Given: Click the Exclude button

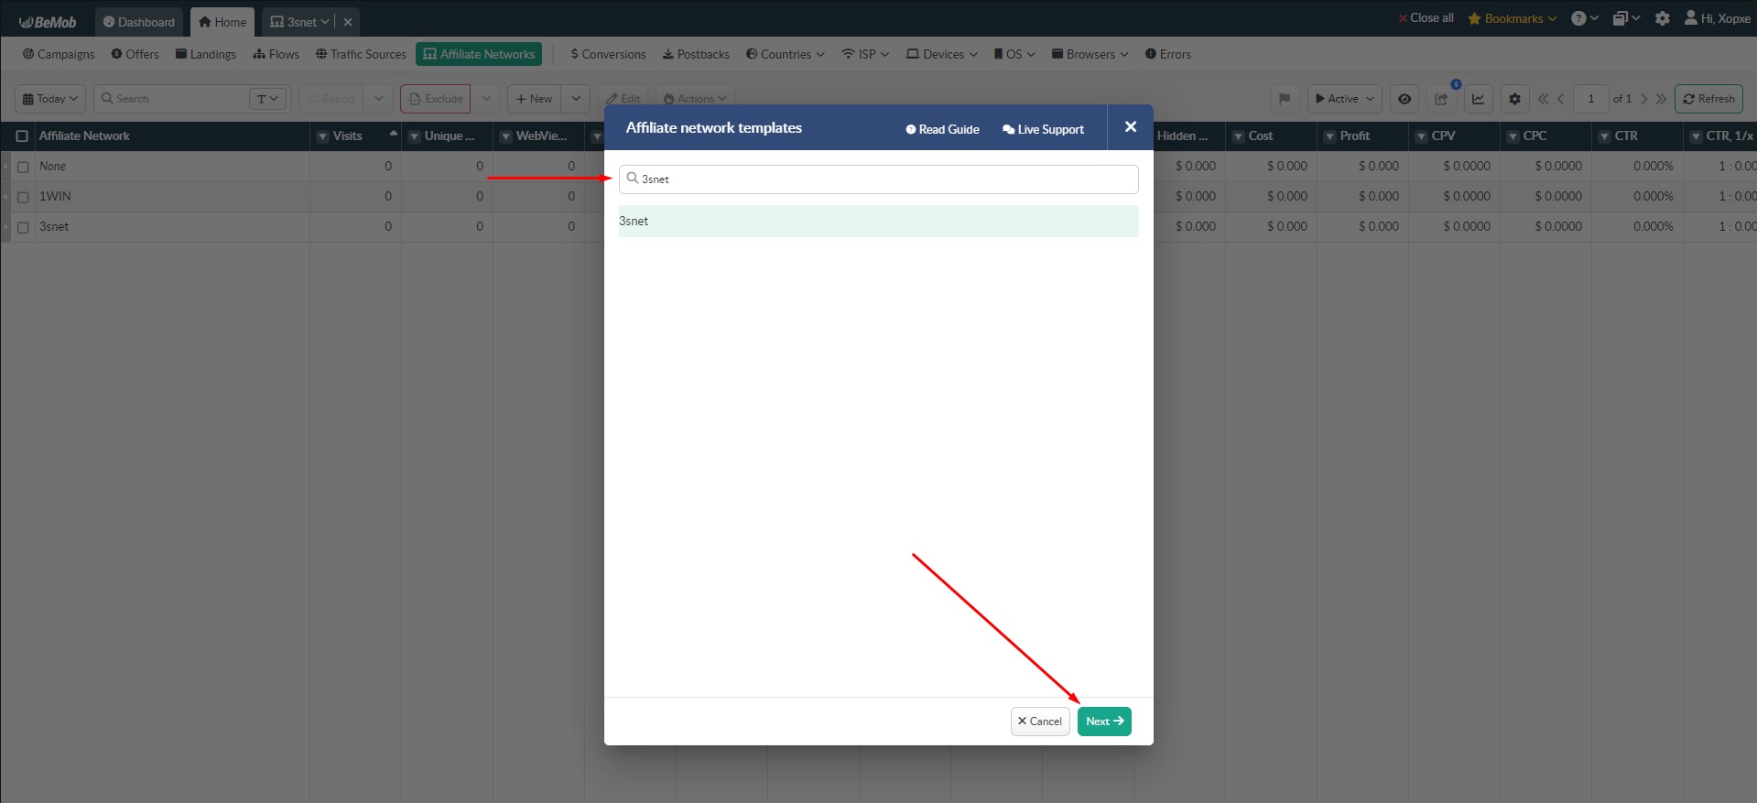Looking at the screenshot, I should 435,99.
